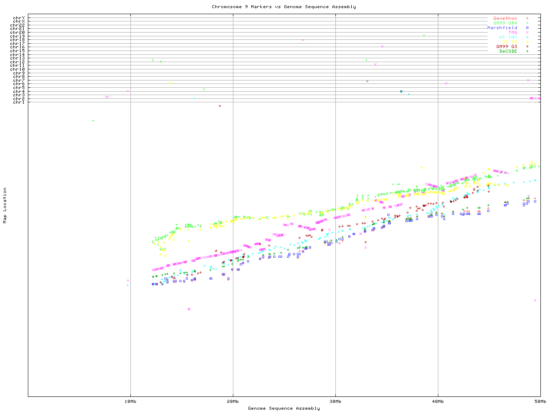Click the Map Location y-axis title

pyautogui.click(x=5, y=205)
